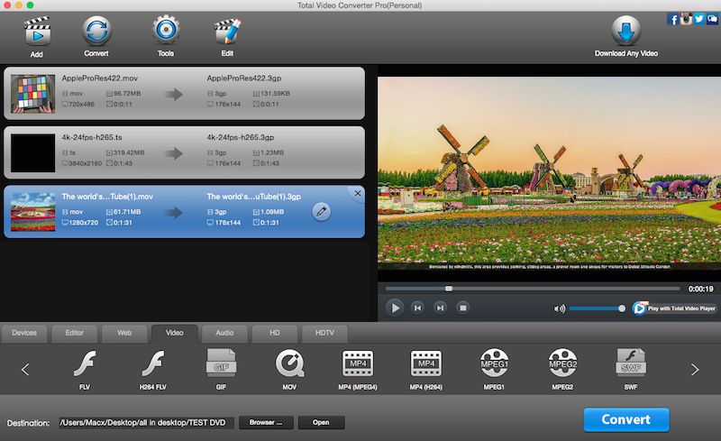Open the Instagram social icon
Viewport: 721px width, 441px height.
click(686, 19)
